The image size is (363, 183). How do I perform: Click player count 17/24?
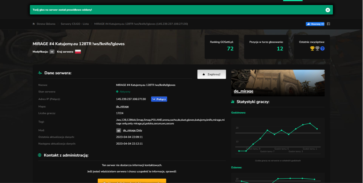pos(120,113)
